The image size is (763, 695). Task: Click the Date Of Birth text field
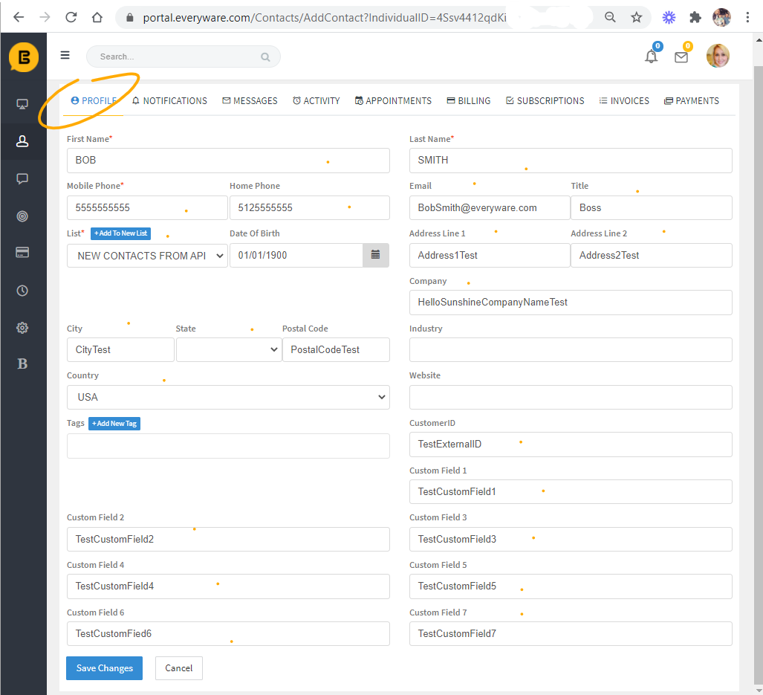[x=296, y=256]
